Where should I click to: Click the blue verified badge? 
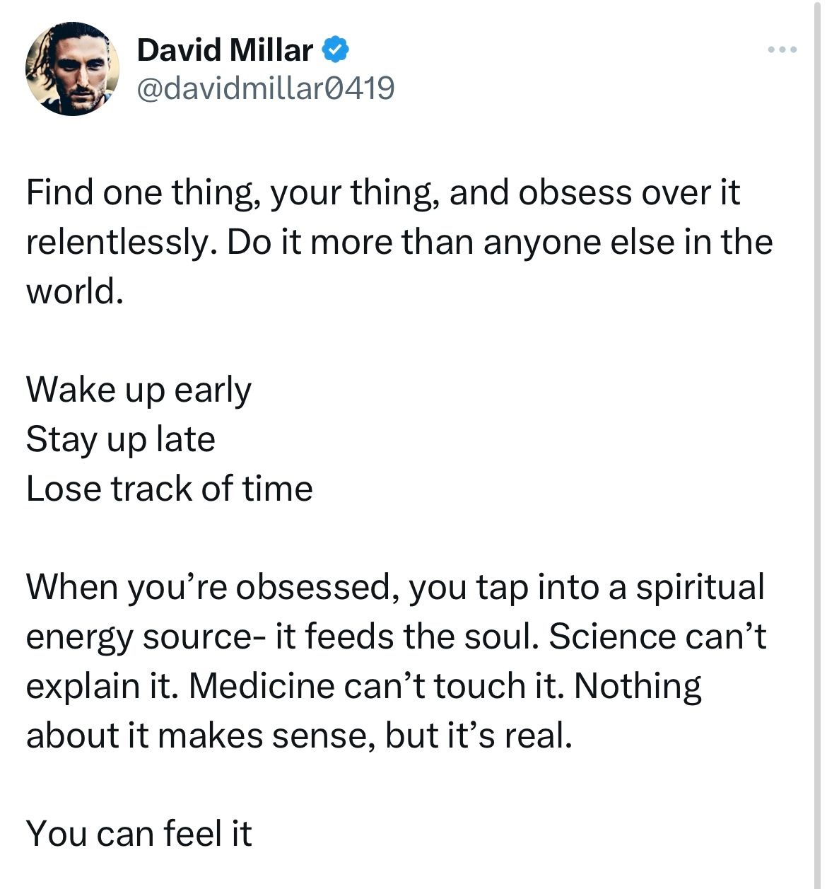pyautogui.click(x=336, y=50)
